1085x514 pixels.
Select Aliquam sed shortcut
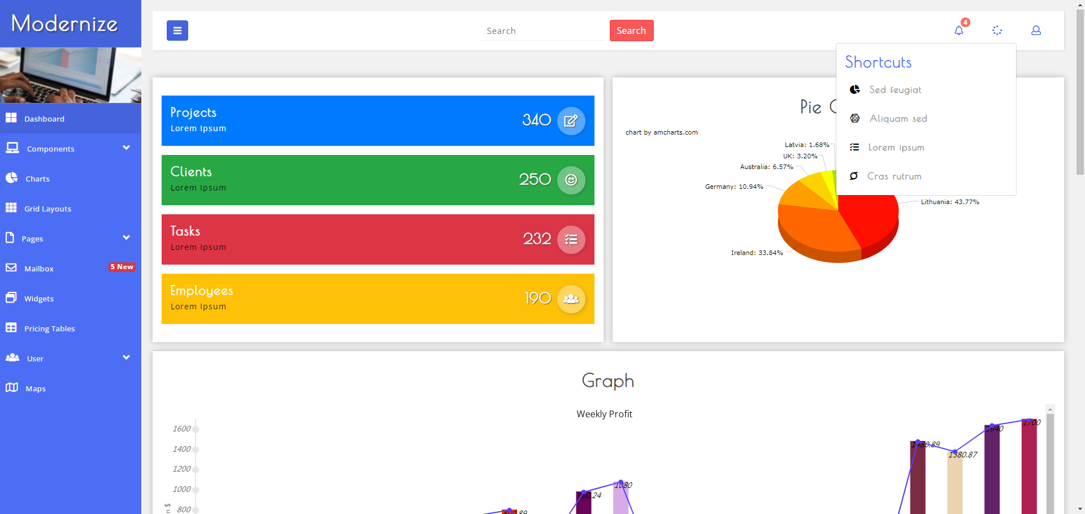click(x=897, y=119)
